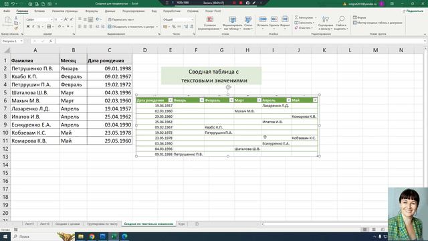Click the object rotate handle
The height and width of the screenshot is (241, 428).
point(228,87)
